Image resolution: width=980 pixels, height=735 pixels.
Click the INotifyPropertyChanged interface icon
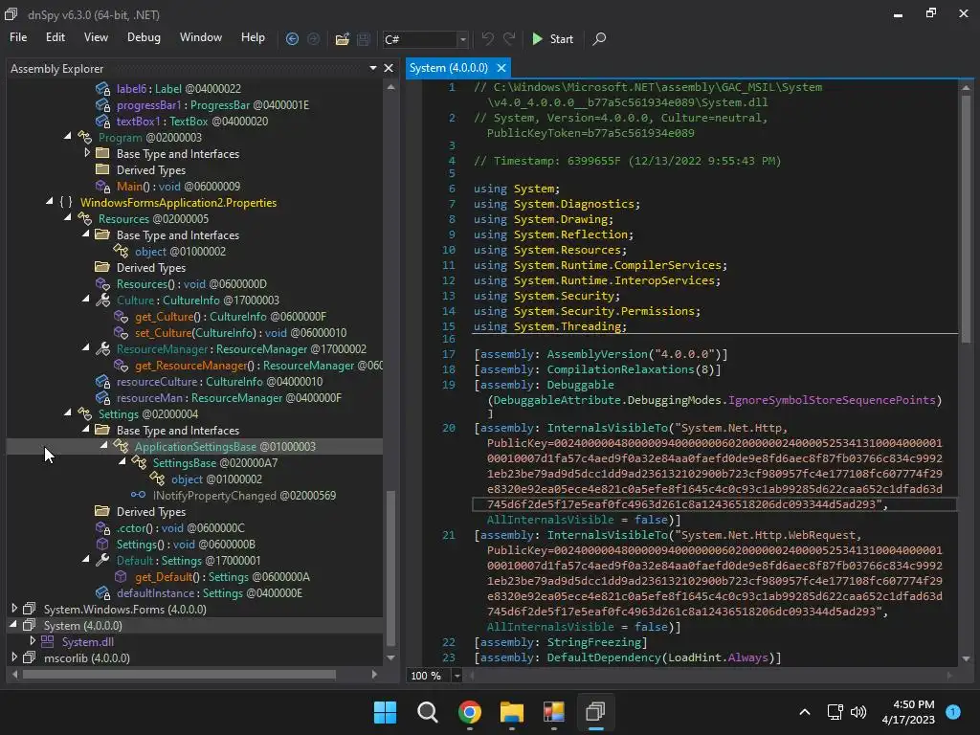pyautogui.click(x=138, y=495)
